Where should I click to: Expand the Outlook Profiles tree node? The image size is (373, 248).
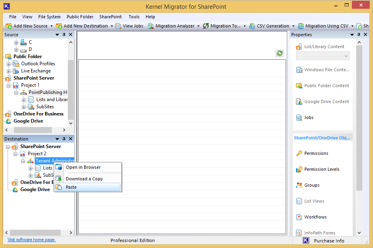(9, 64)
